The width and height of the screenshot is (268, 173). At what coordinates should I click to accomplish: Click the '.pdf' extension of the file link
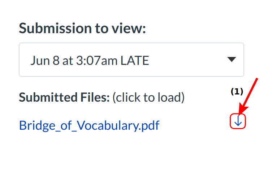click(x=148, y=125)
